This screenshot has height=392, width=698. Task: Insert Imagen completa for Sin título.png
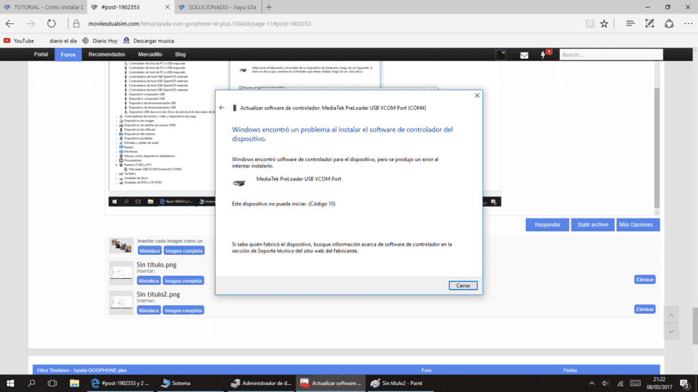pos(183,280)
